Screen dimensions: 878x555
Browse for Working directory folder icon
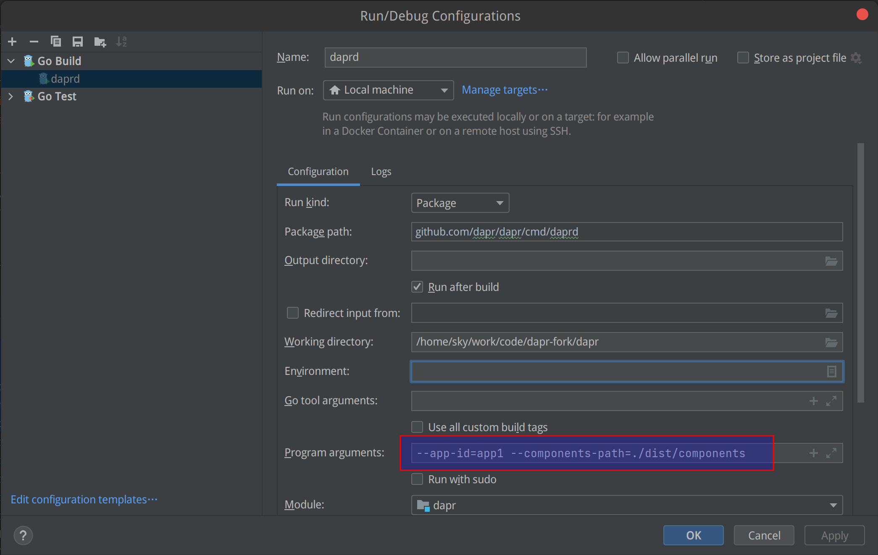pos(831,343)
